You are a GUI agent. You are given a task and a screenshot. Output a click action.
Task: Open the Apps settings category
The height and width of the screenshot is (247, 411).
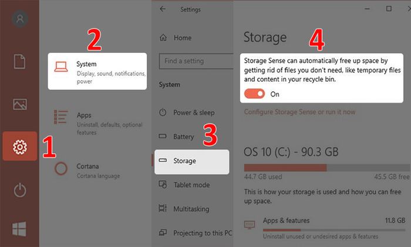[98, 123]
